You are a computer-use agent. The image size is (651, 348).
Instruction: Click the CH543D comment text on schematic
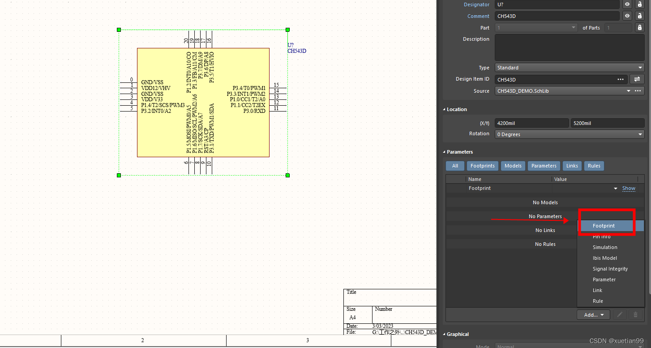(296, 51)
